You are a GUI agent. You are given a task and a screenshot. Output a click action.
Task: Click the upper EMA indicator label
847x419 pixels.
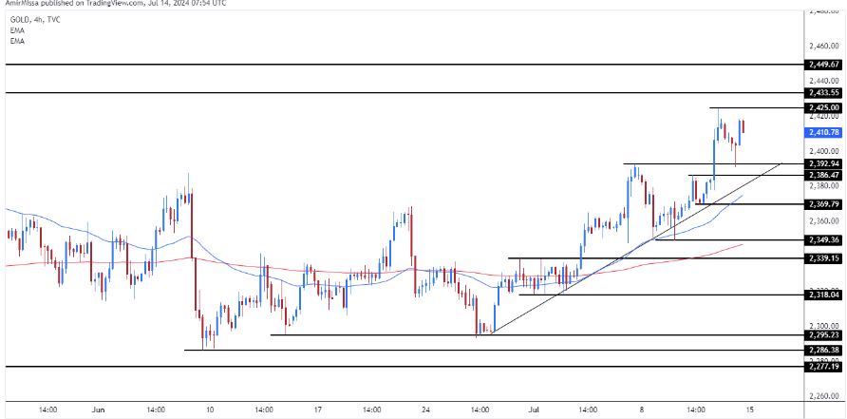coord(15,30)
